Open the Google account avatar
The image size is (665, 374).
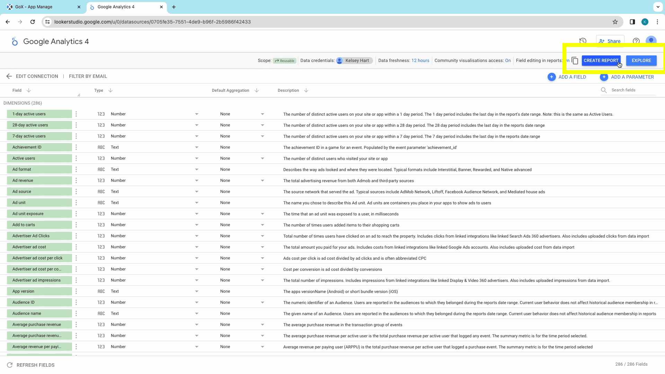pyautogui.click(x=651, y=41)
